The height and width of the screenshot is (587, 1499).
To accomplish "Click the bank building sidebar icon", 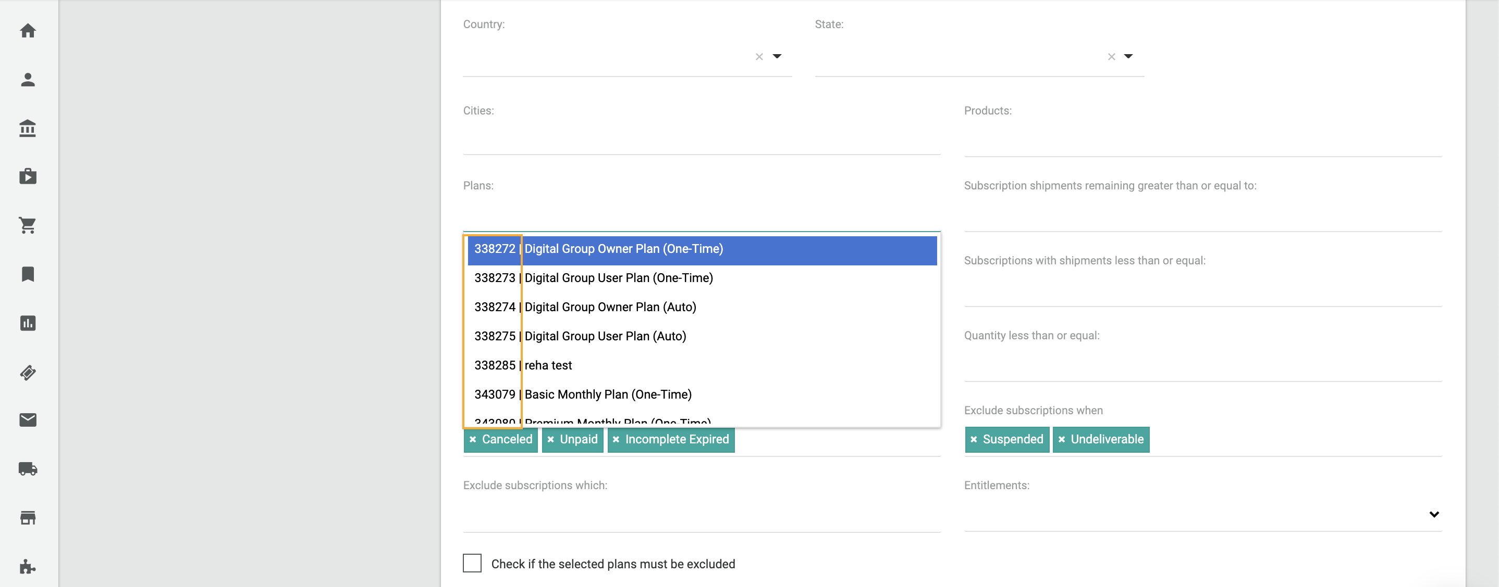I will pos(27,129).
